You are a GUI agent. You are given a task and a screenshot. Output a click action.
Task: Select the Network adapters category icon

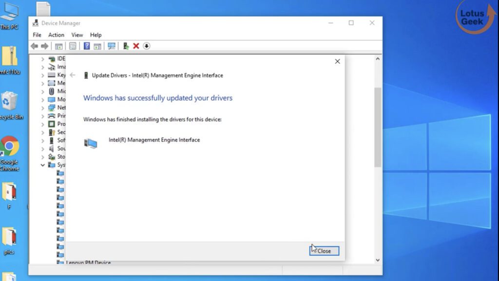52,108
